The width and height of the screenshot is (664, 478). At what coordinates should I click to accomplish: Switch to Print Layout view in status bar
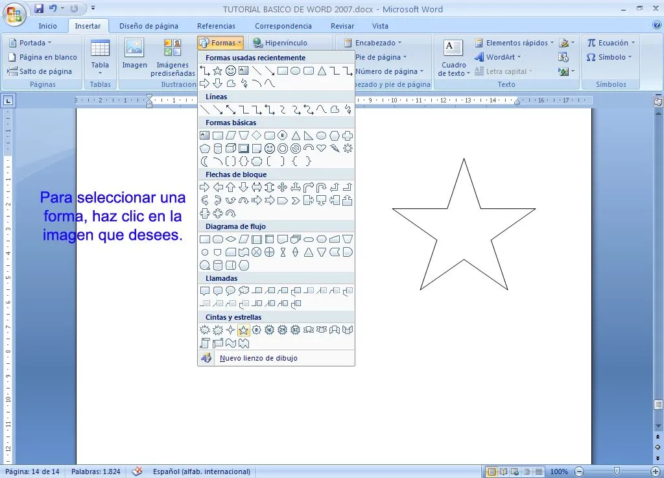tap(492, 472)
